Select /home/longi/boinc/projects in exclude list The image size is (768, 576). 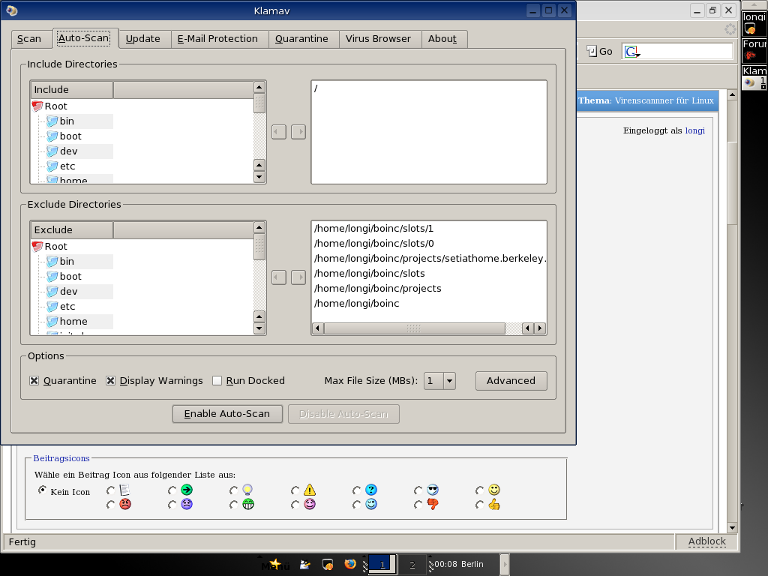[x=378, y=288]
